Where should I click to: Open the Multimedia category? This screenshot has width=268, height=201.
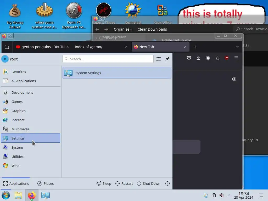[x=31, y=129]
